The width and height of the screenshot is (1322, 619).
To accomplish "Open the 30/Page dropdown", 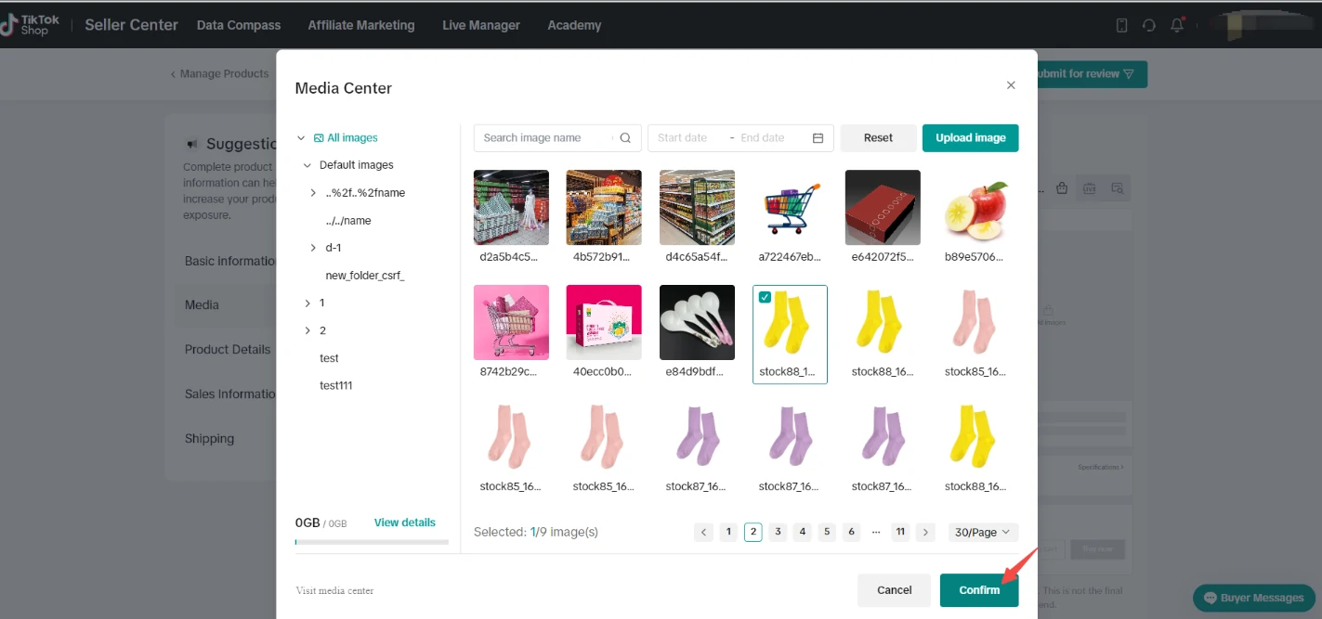I will pyautogui.click(x=983, y=532).
